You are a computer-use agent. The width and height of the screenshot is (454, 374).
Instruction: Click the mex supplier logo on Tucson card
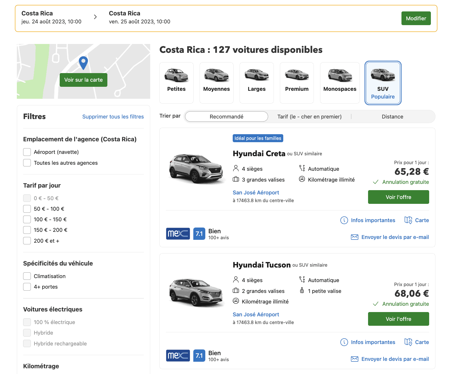coord(178,355)
